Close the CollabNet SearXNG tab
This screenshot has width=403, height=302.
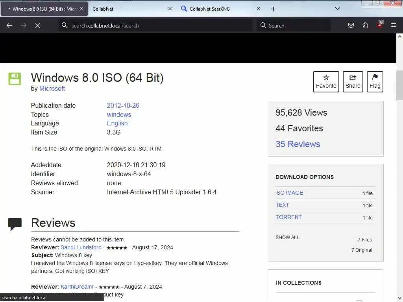tap(258, 9)
